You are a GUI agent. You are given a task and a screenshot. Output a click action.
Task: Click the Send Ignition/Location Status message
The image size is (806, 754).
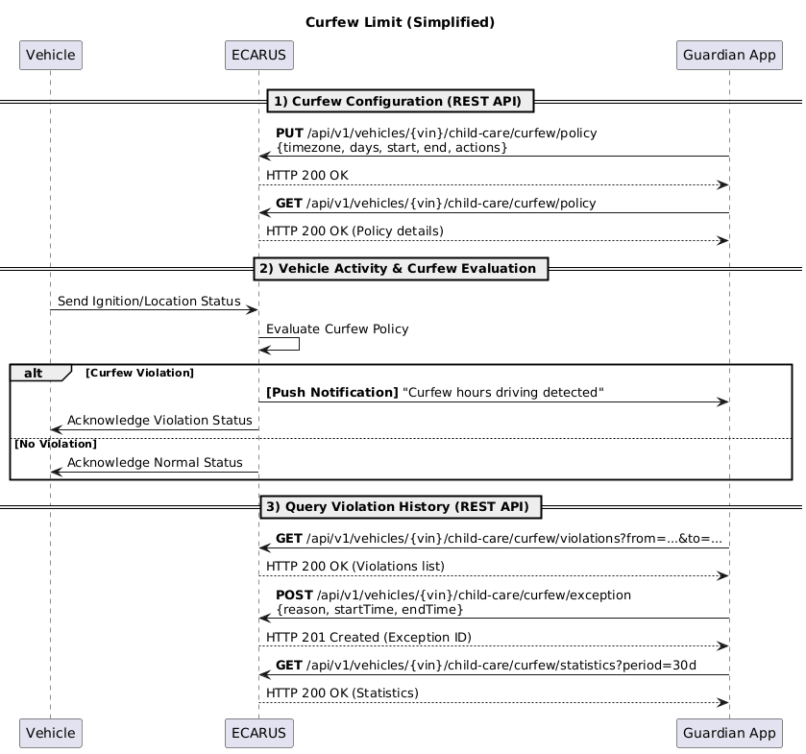coord(149,302)
